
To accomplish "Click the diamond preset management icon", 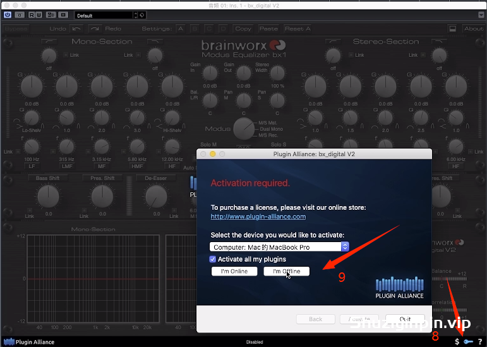I will click(x=142, y=15).
